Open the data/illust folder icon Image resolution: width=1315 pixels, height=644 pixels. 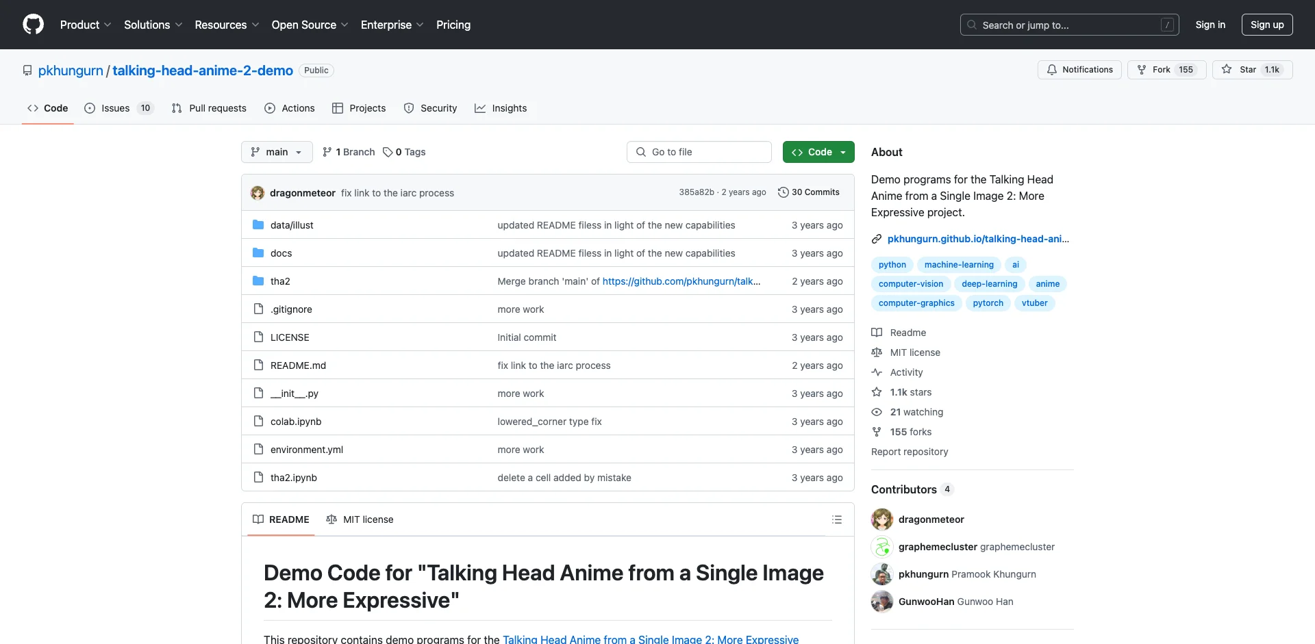click(258, 225)
